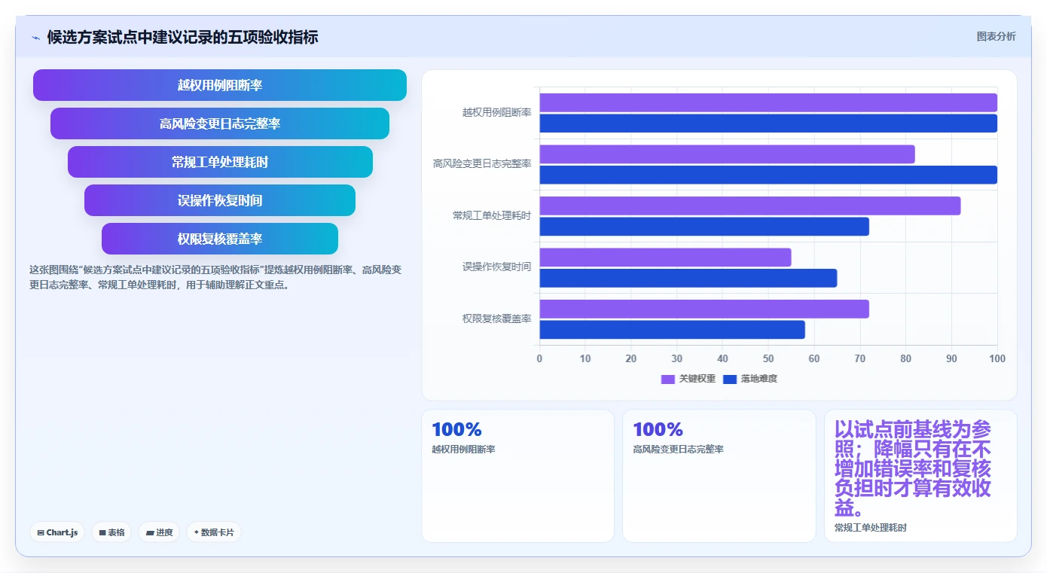The width and height of the screenshot is (1047, 573).
Task: Click the 数据卡片 tag chip
Action: pos(214,532)
